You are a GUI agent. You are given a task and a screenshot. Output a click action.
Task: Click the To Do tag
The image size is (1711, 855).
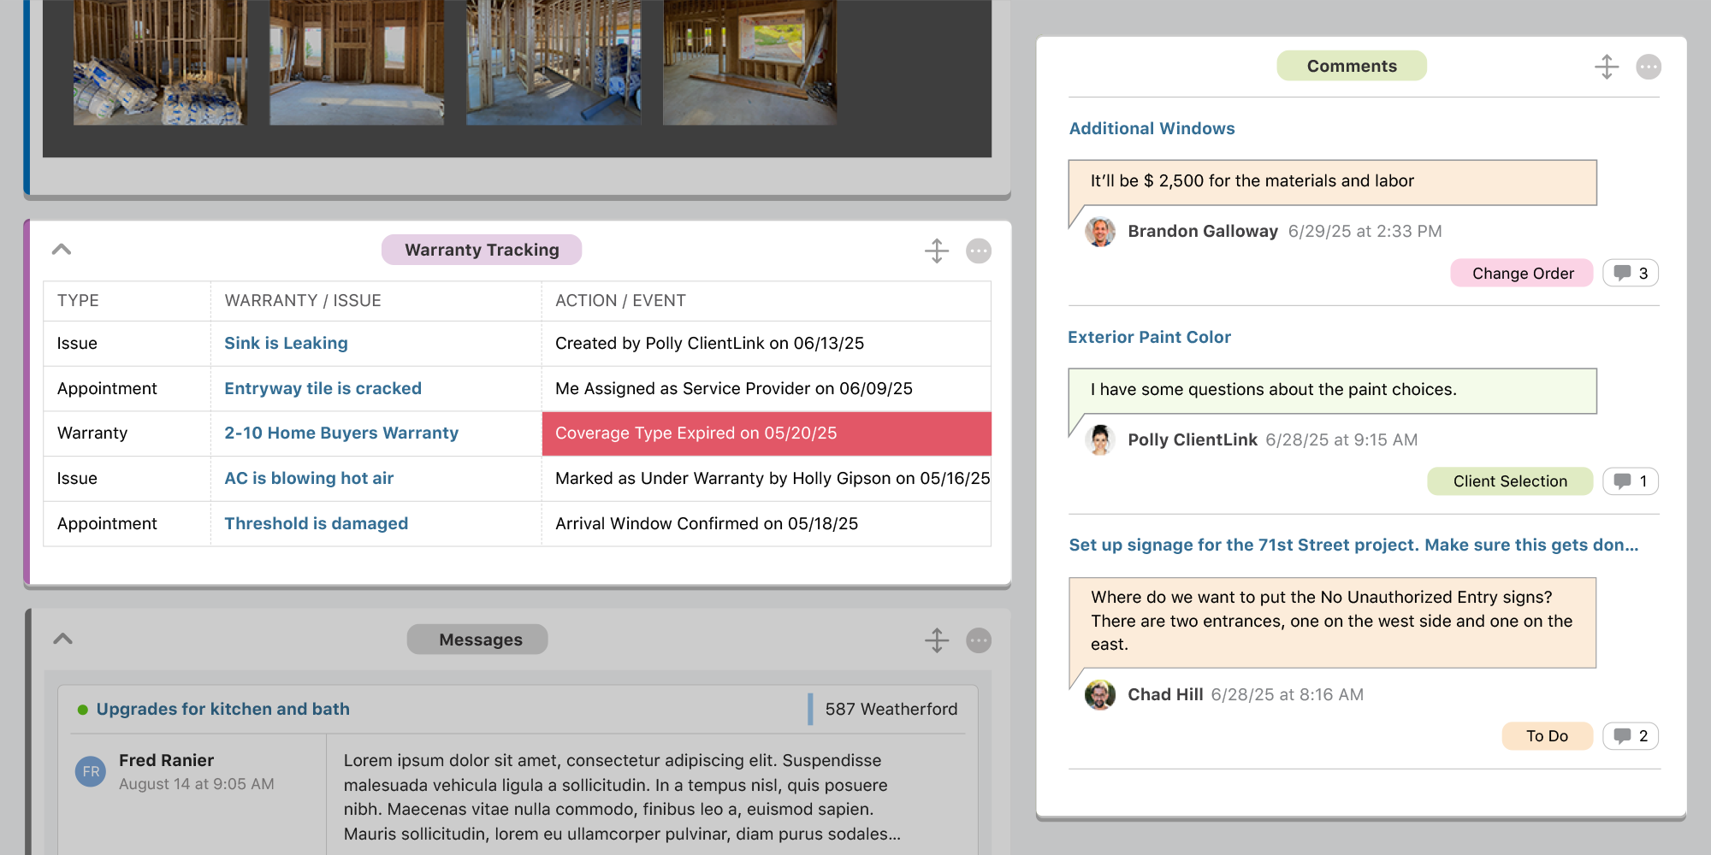1547,736
